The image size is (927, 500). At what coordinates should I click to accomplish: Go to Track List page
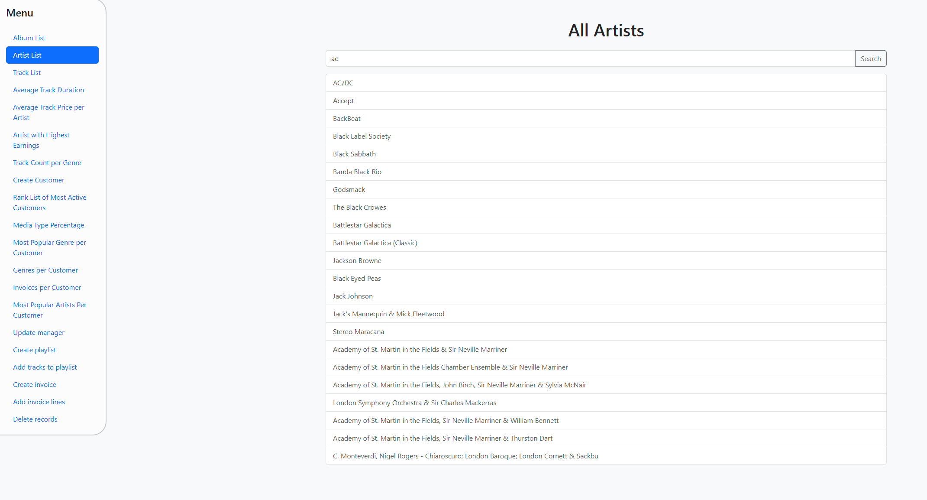27,72
